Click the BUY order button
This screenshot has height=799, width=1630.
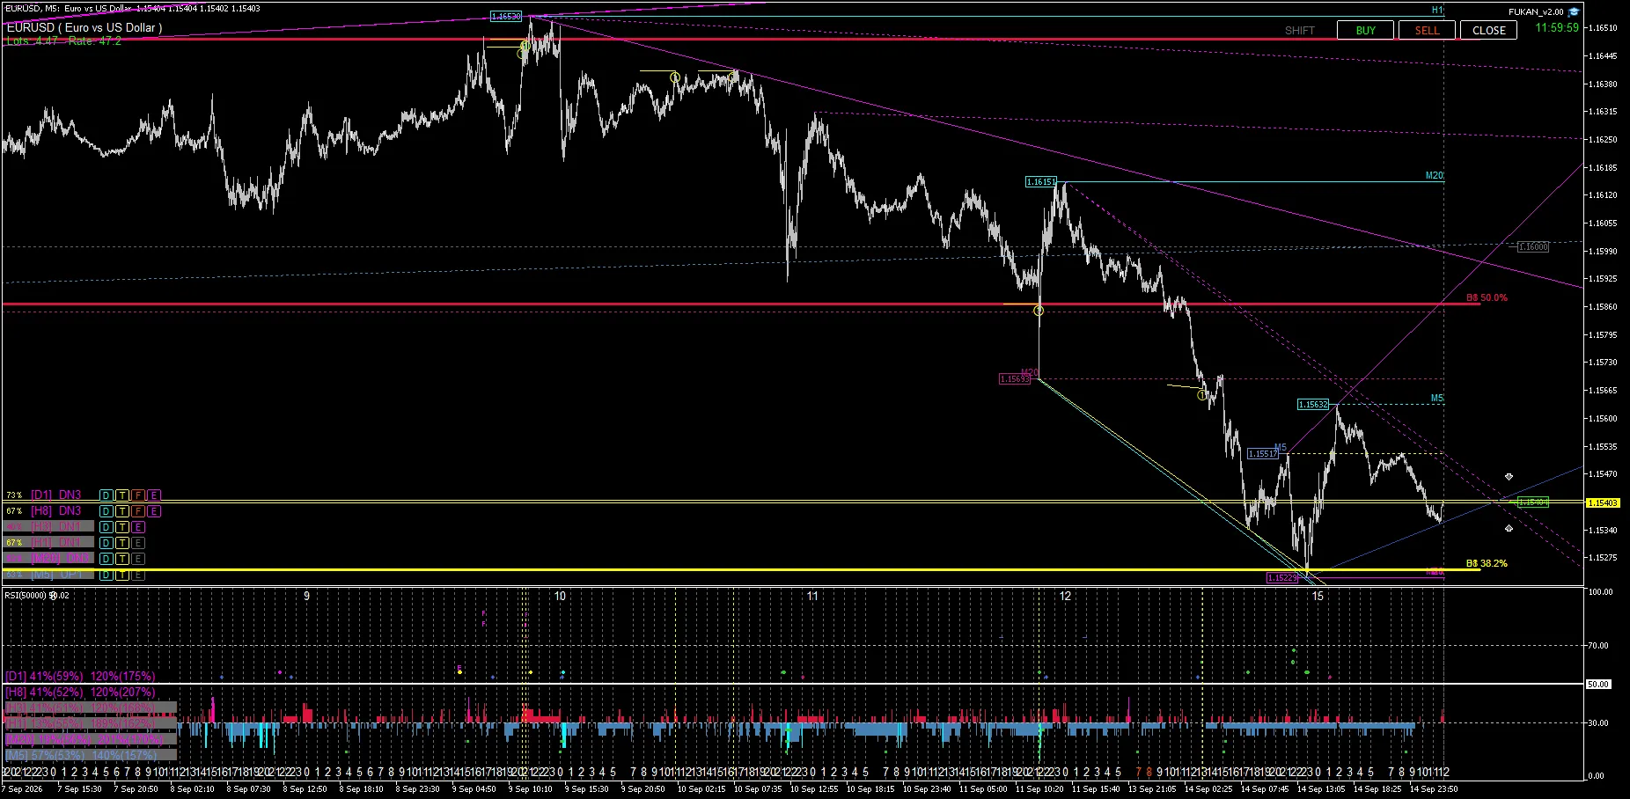click(1365, 30)
